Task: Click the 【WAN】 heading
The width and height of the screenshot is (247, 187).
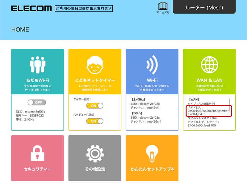Action: click(x=194, y=100)
